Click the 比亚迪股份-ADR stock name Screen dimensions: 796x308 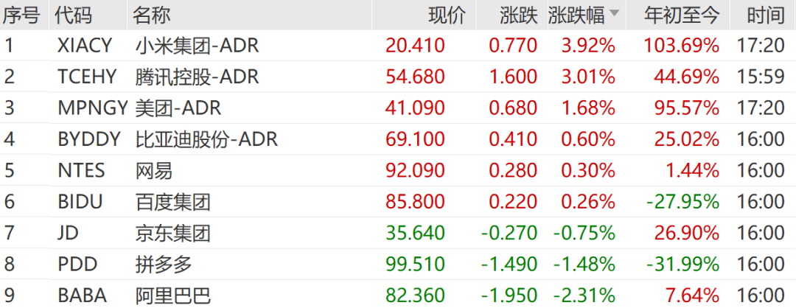click(x=206, y=139)
